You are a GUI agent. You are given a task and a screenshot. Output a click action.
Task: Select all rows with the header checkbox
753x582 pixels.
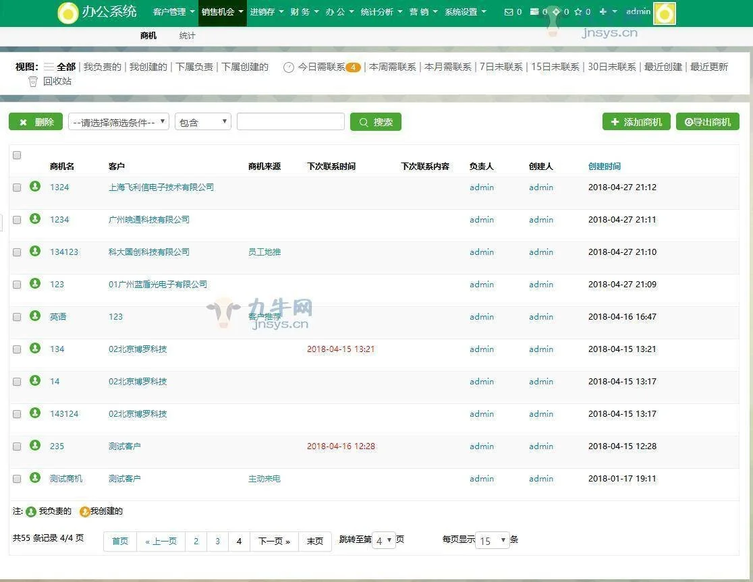17,155
